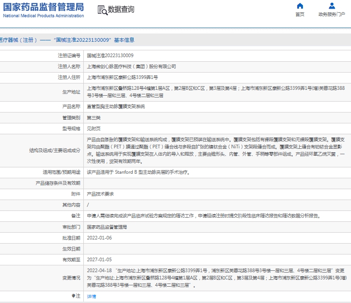
Task: Select the 管理类别 label
Action: click(x=71, y=117)
